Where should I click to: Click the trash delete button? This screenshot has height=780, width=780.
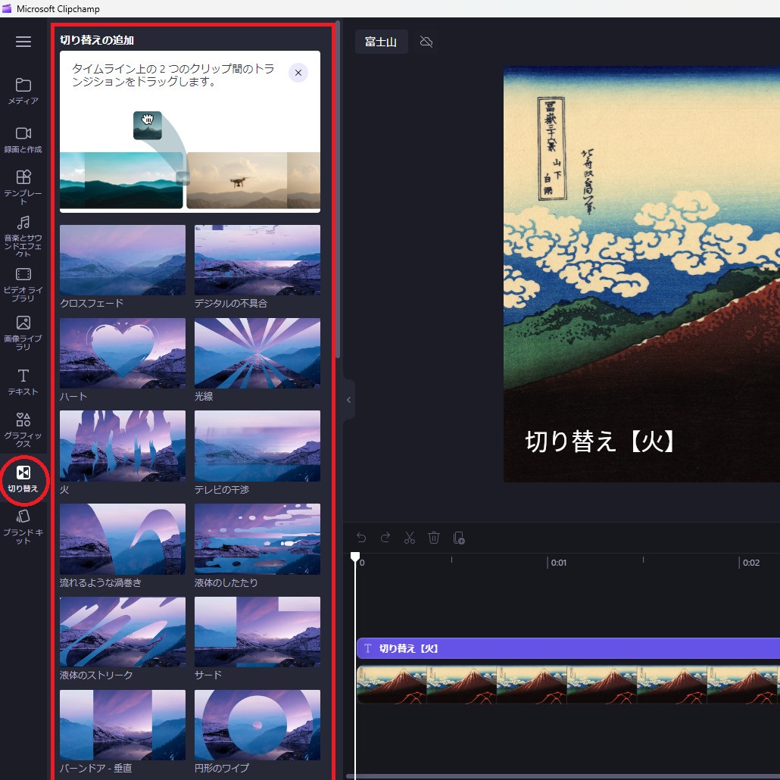pyautogui.click(x=434, y=538)
